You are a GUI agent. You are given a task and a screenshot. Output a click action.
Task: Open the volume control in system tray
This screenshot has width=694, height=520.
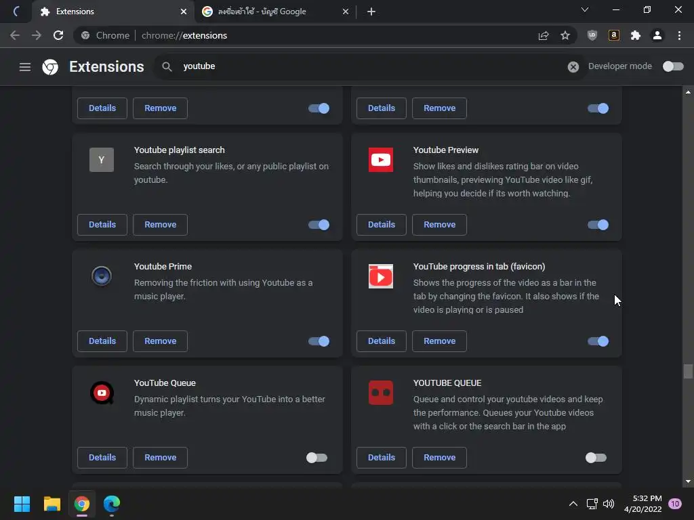609,504
